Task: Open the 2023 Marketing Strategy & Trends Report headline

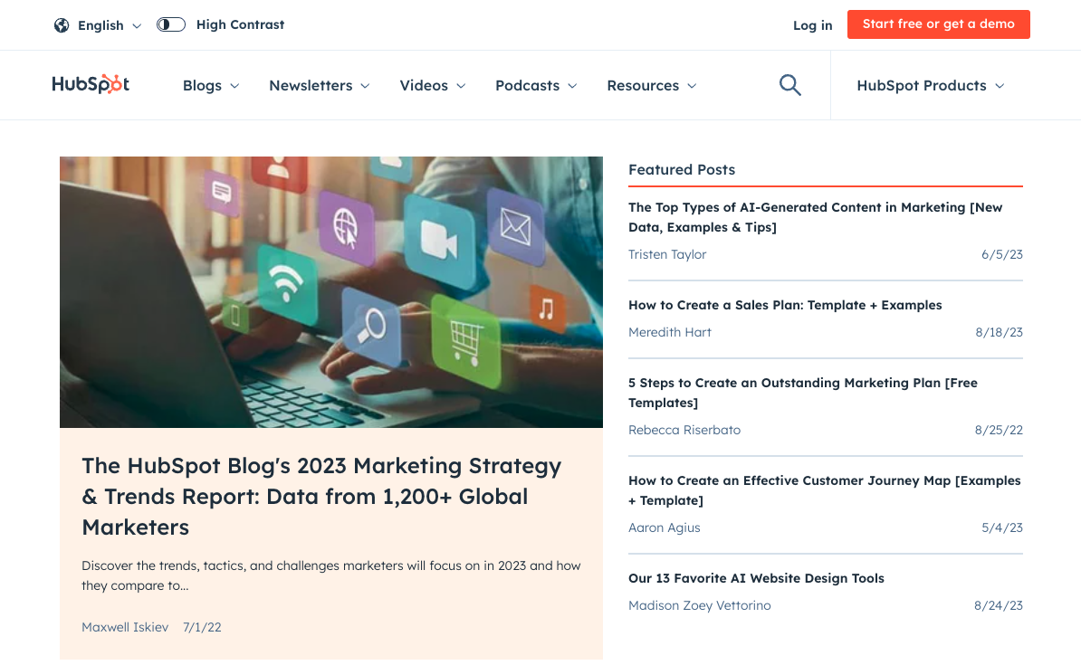Action: tap(321, 496)
